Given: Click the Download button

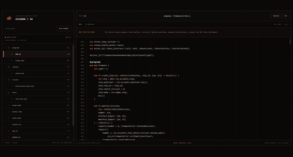Looking at the screenshot, I should [276, 16].
